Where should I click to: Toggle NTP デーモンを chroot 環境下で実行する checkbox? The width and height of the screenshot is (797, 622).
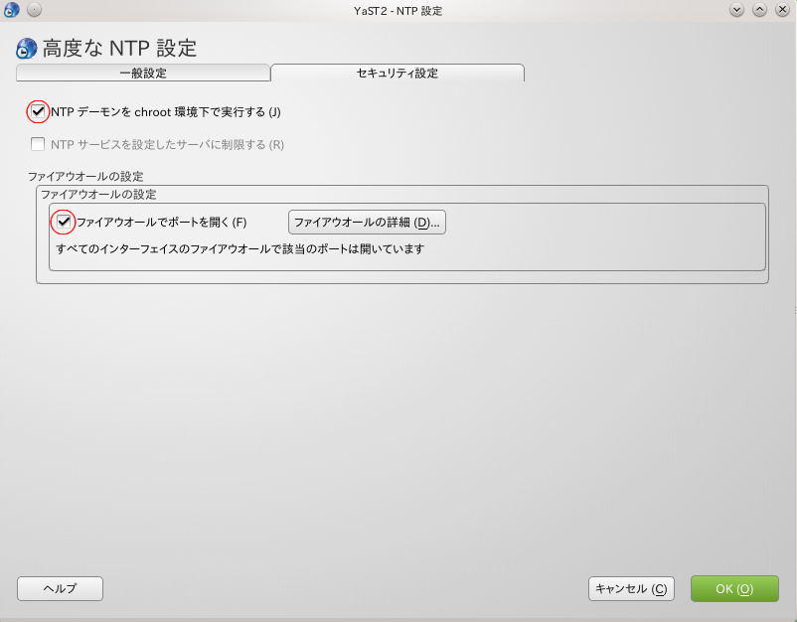(x=38, y=111)
